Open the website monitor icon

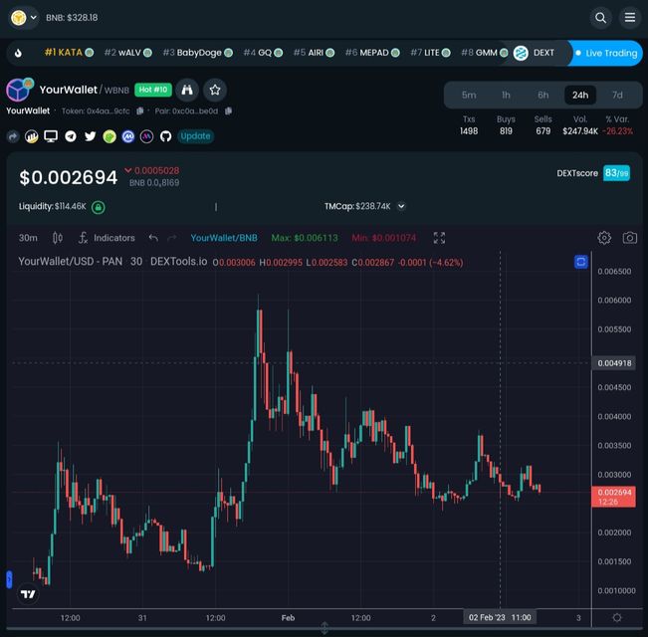click(x=51, y=136)
